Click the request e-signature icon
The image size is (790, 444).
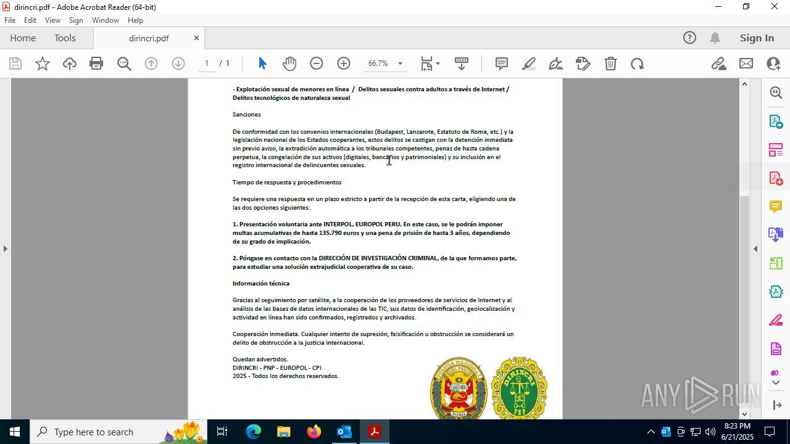click(583, 64)
